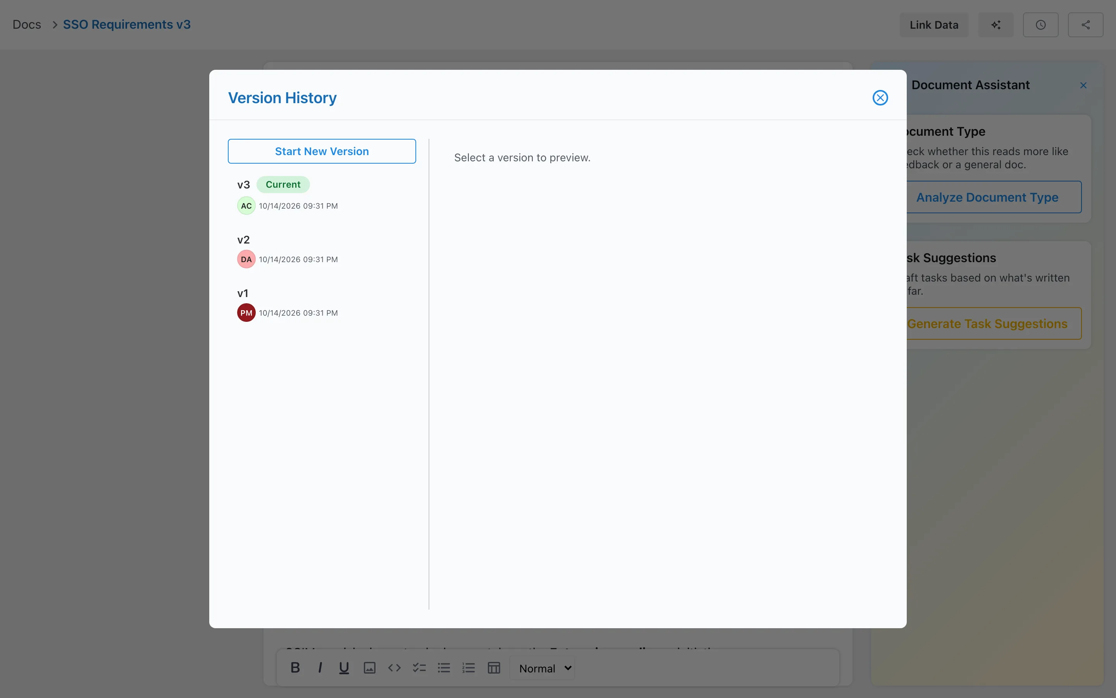This screenshot has height=698, width=1116.
Task: Click SSO Requirements v3 breadcrumb title
Action: tap(127, 24)
